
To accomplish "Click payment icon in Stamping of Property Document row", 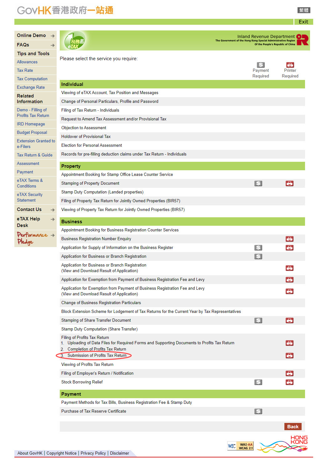I will point(258,183).
